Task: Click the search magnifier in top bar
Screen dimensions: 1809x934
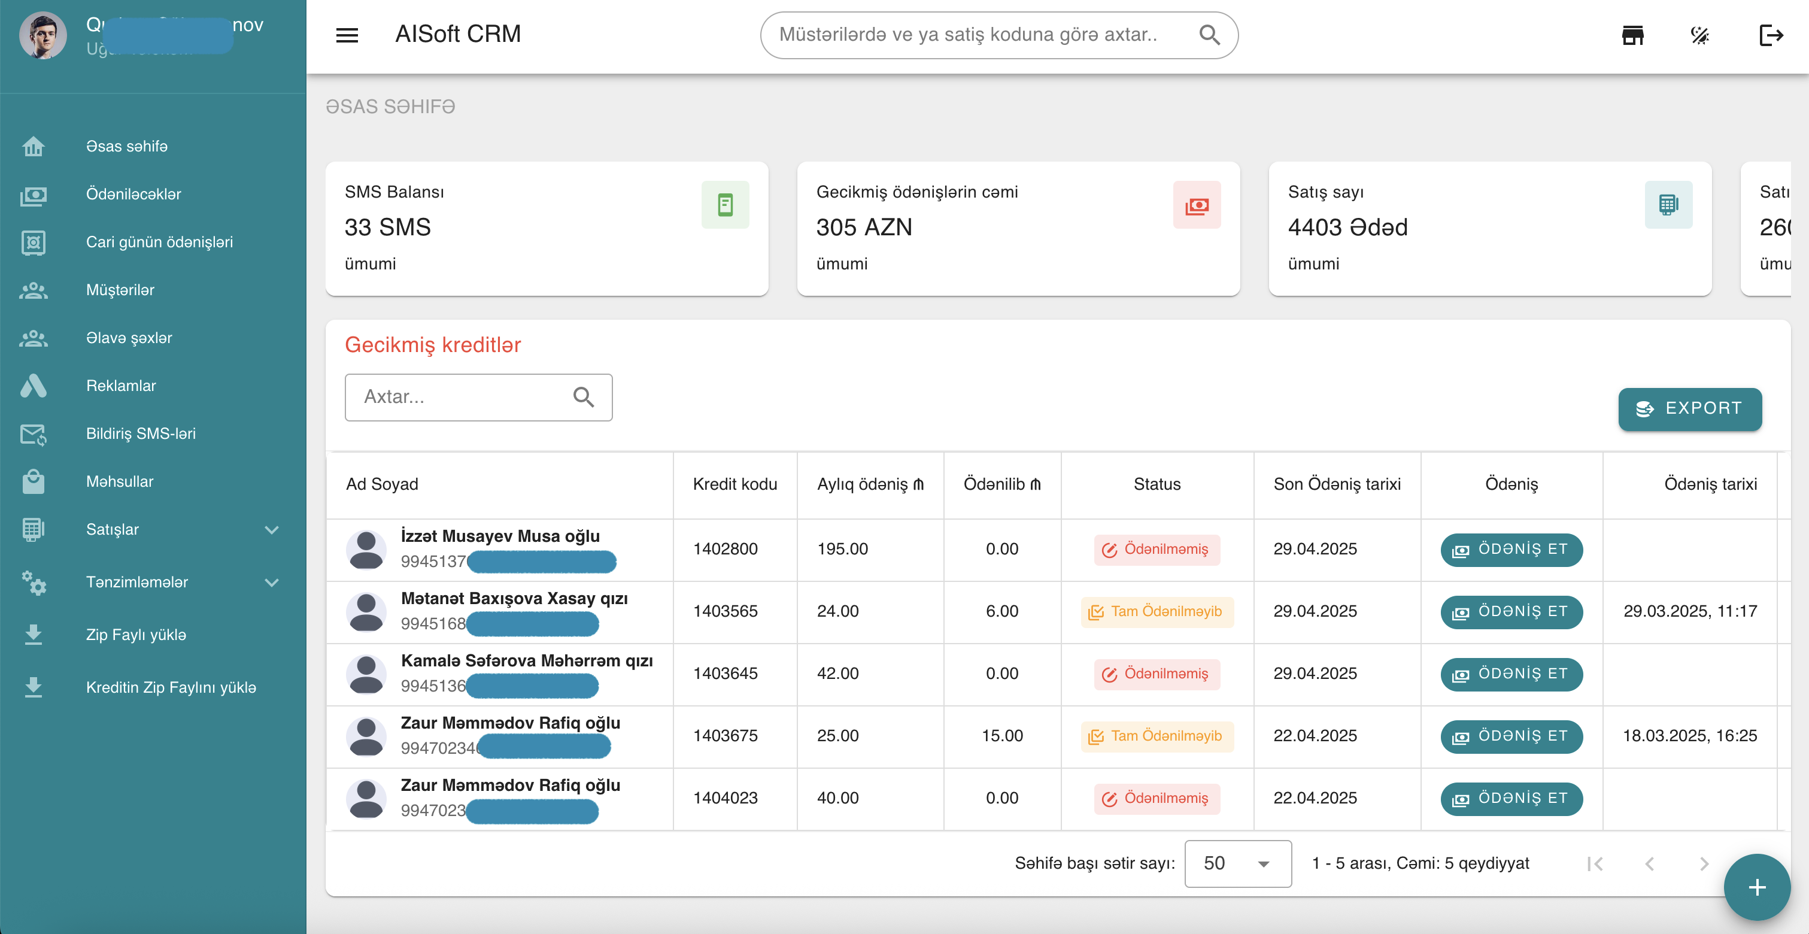Action: pyautogui.click(x=1209, y=34)
